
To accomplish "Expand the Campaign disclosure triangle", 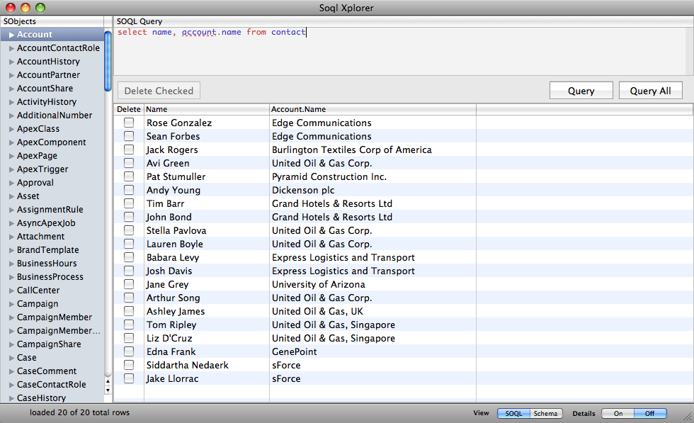I will [x=11, y=304].
